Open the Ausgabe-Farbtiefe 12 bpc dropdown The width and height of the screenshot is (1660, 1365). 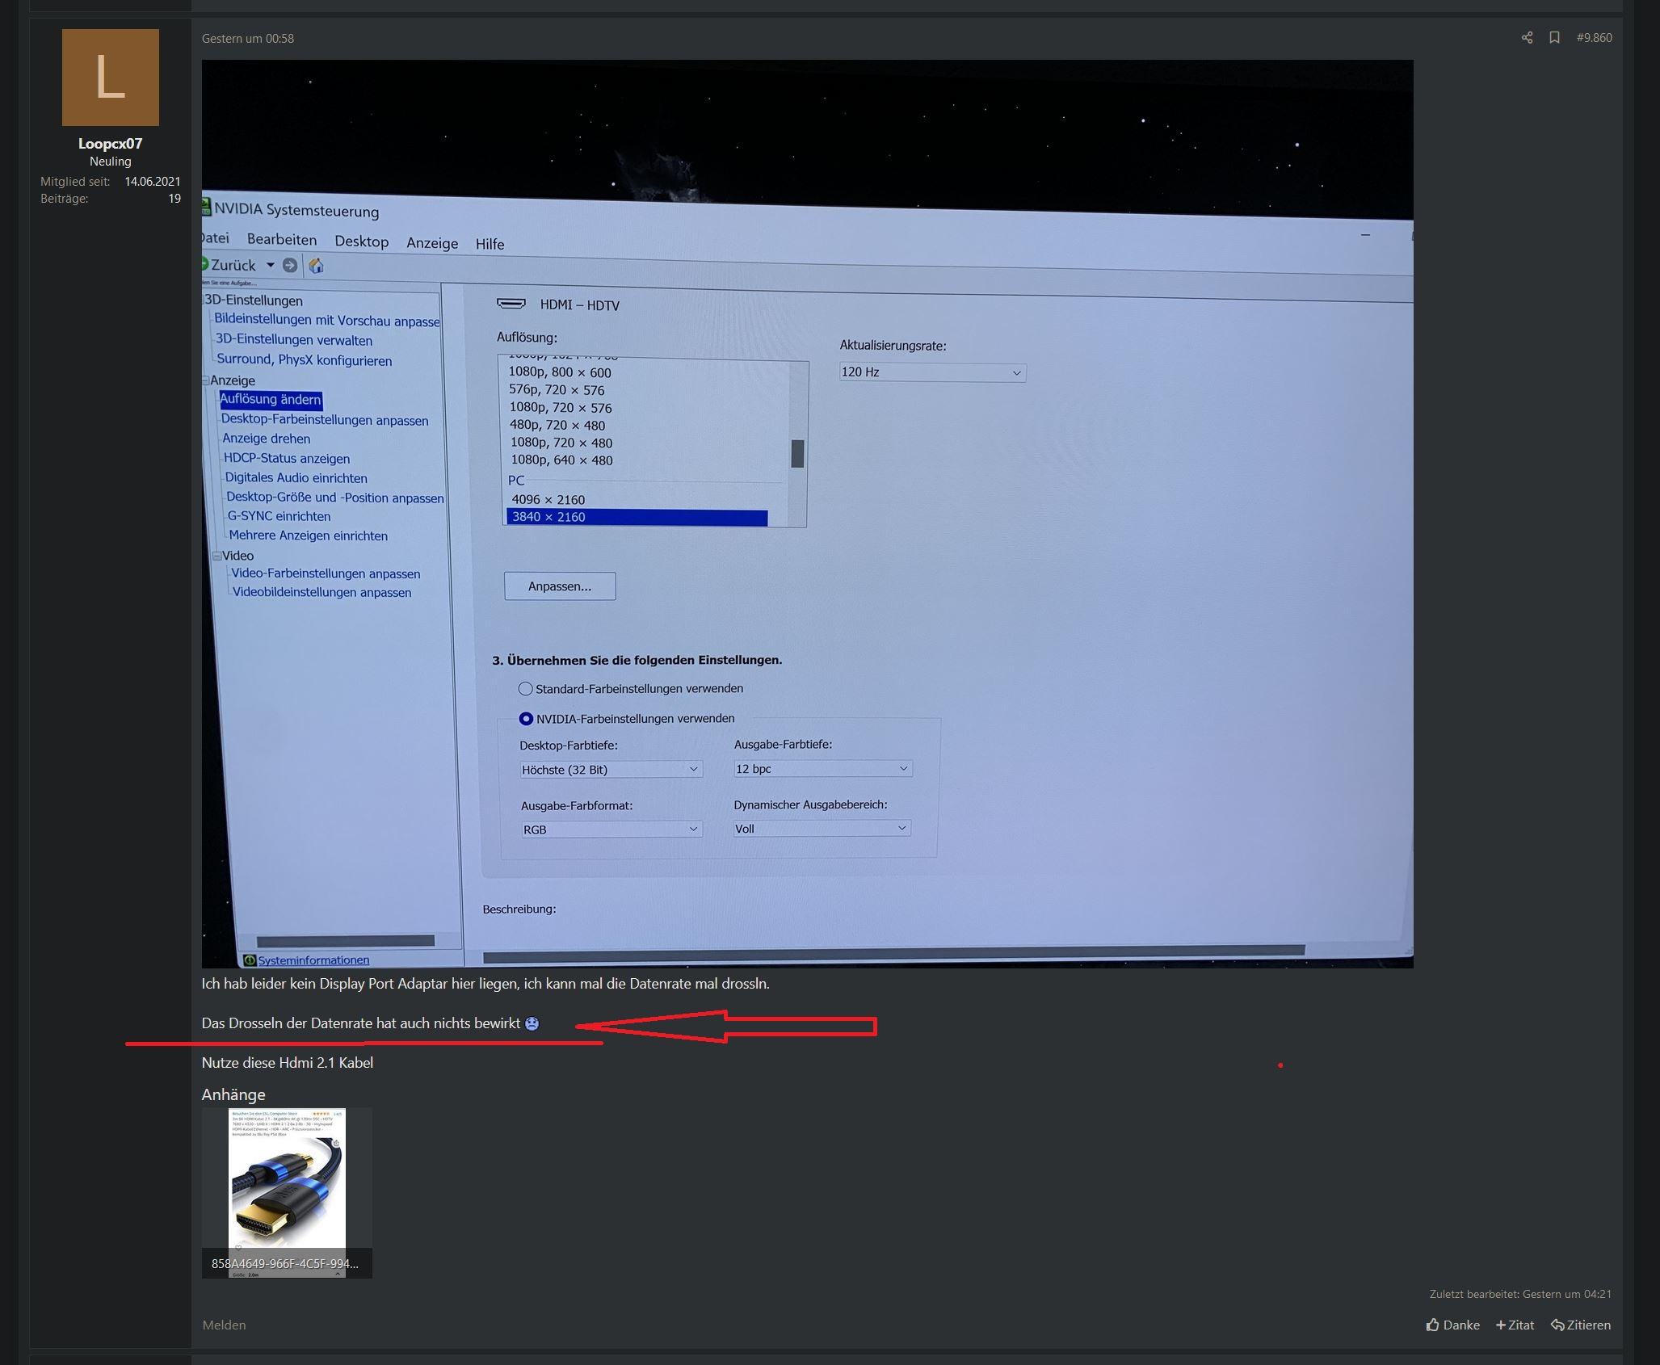[x=823, y=769]
